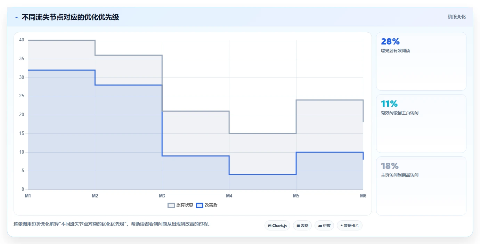480x244 pixels.
Task: Click the y-axis value 25
Action: click(22, 96)
